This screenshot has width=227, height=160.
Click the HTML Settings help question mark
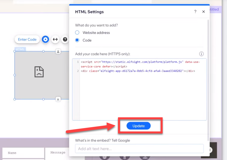[195, 12]
